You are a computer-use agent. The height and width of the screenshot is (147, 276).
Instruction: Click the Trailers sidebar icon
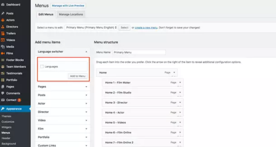tap(3, 33)
